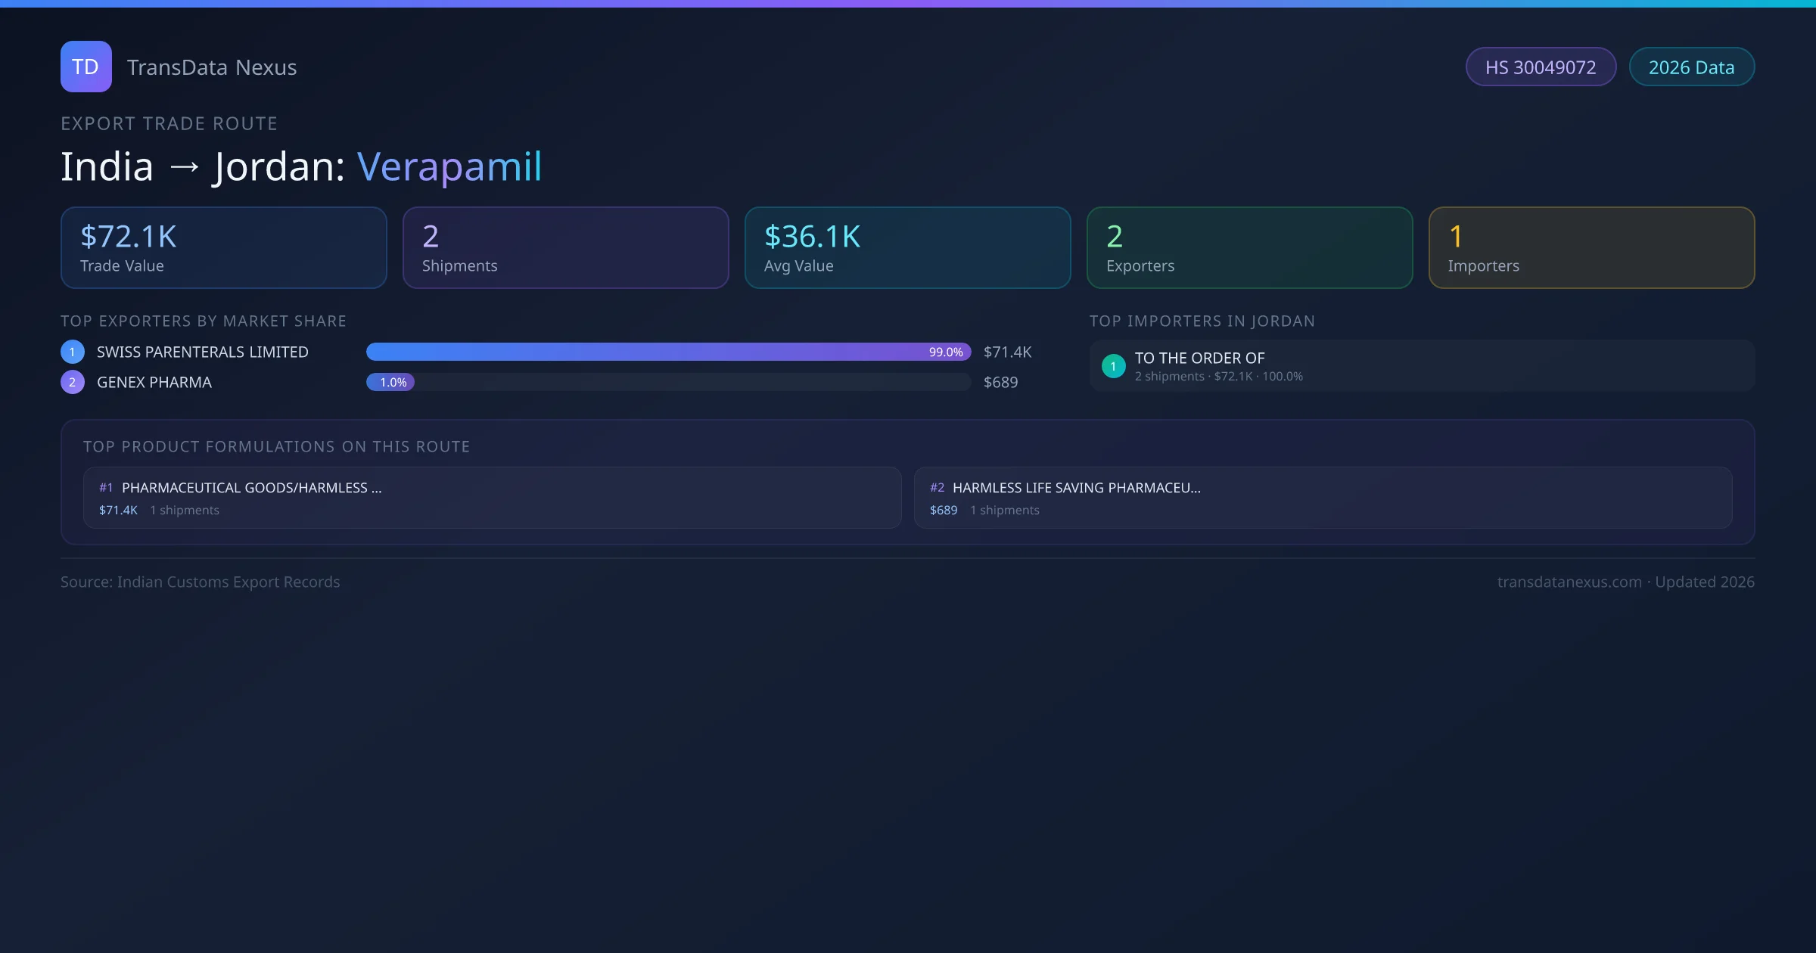Click the HS 30049072 badge
This screenshot has height=953, width=1816.
tap(1540, 67)
